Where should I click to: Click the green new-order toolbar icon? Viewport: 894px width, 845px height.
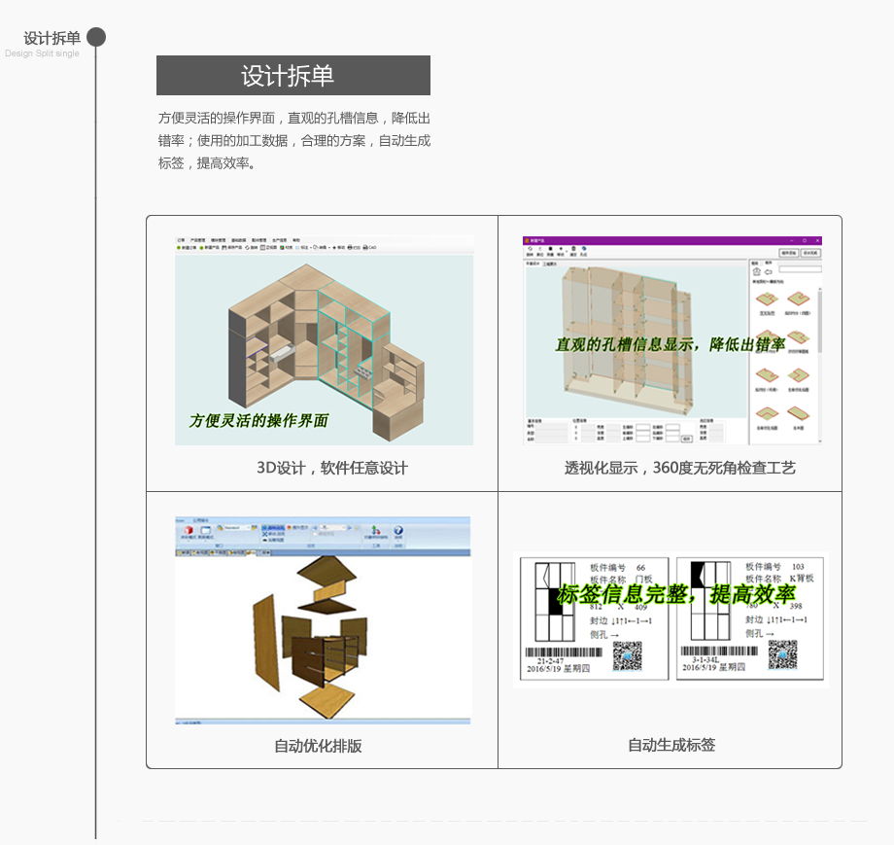(x=180, y=248)
